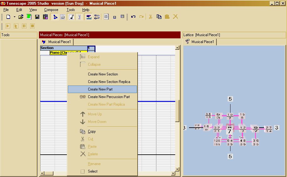The image size is (287, 177).
Task: Open the View menu
Action: click(33, 10)
